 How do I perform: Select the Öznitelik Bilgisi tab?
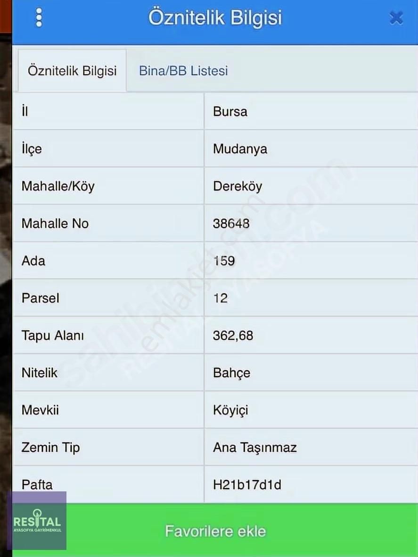[72, 70]
